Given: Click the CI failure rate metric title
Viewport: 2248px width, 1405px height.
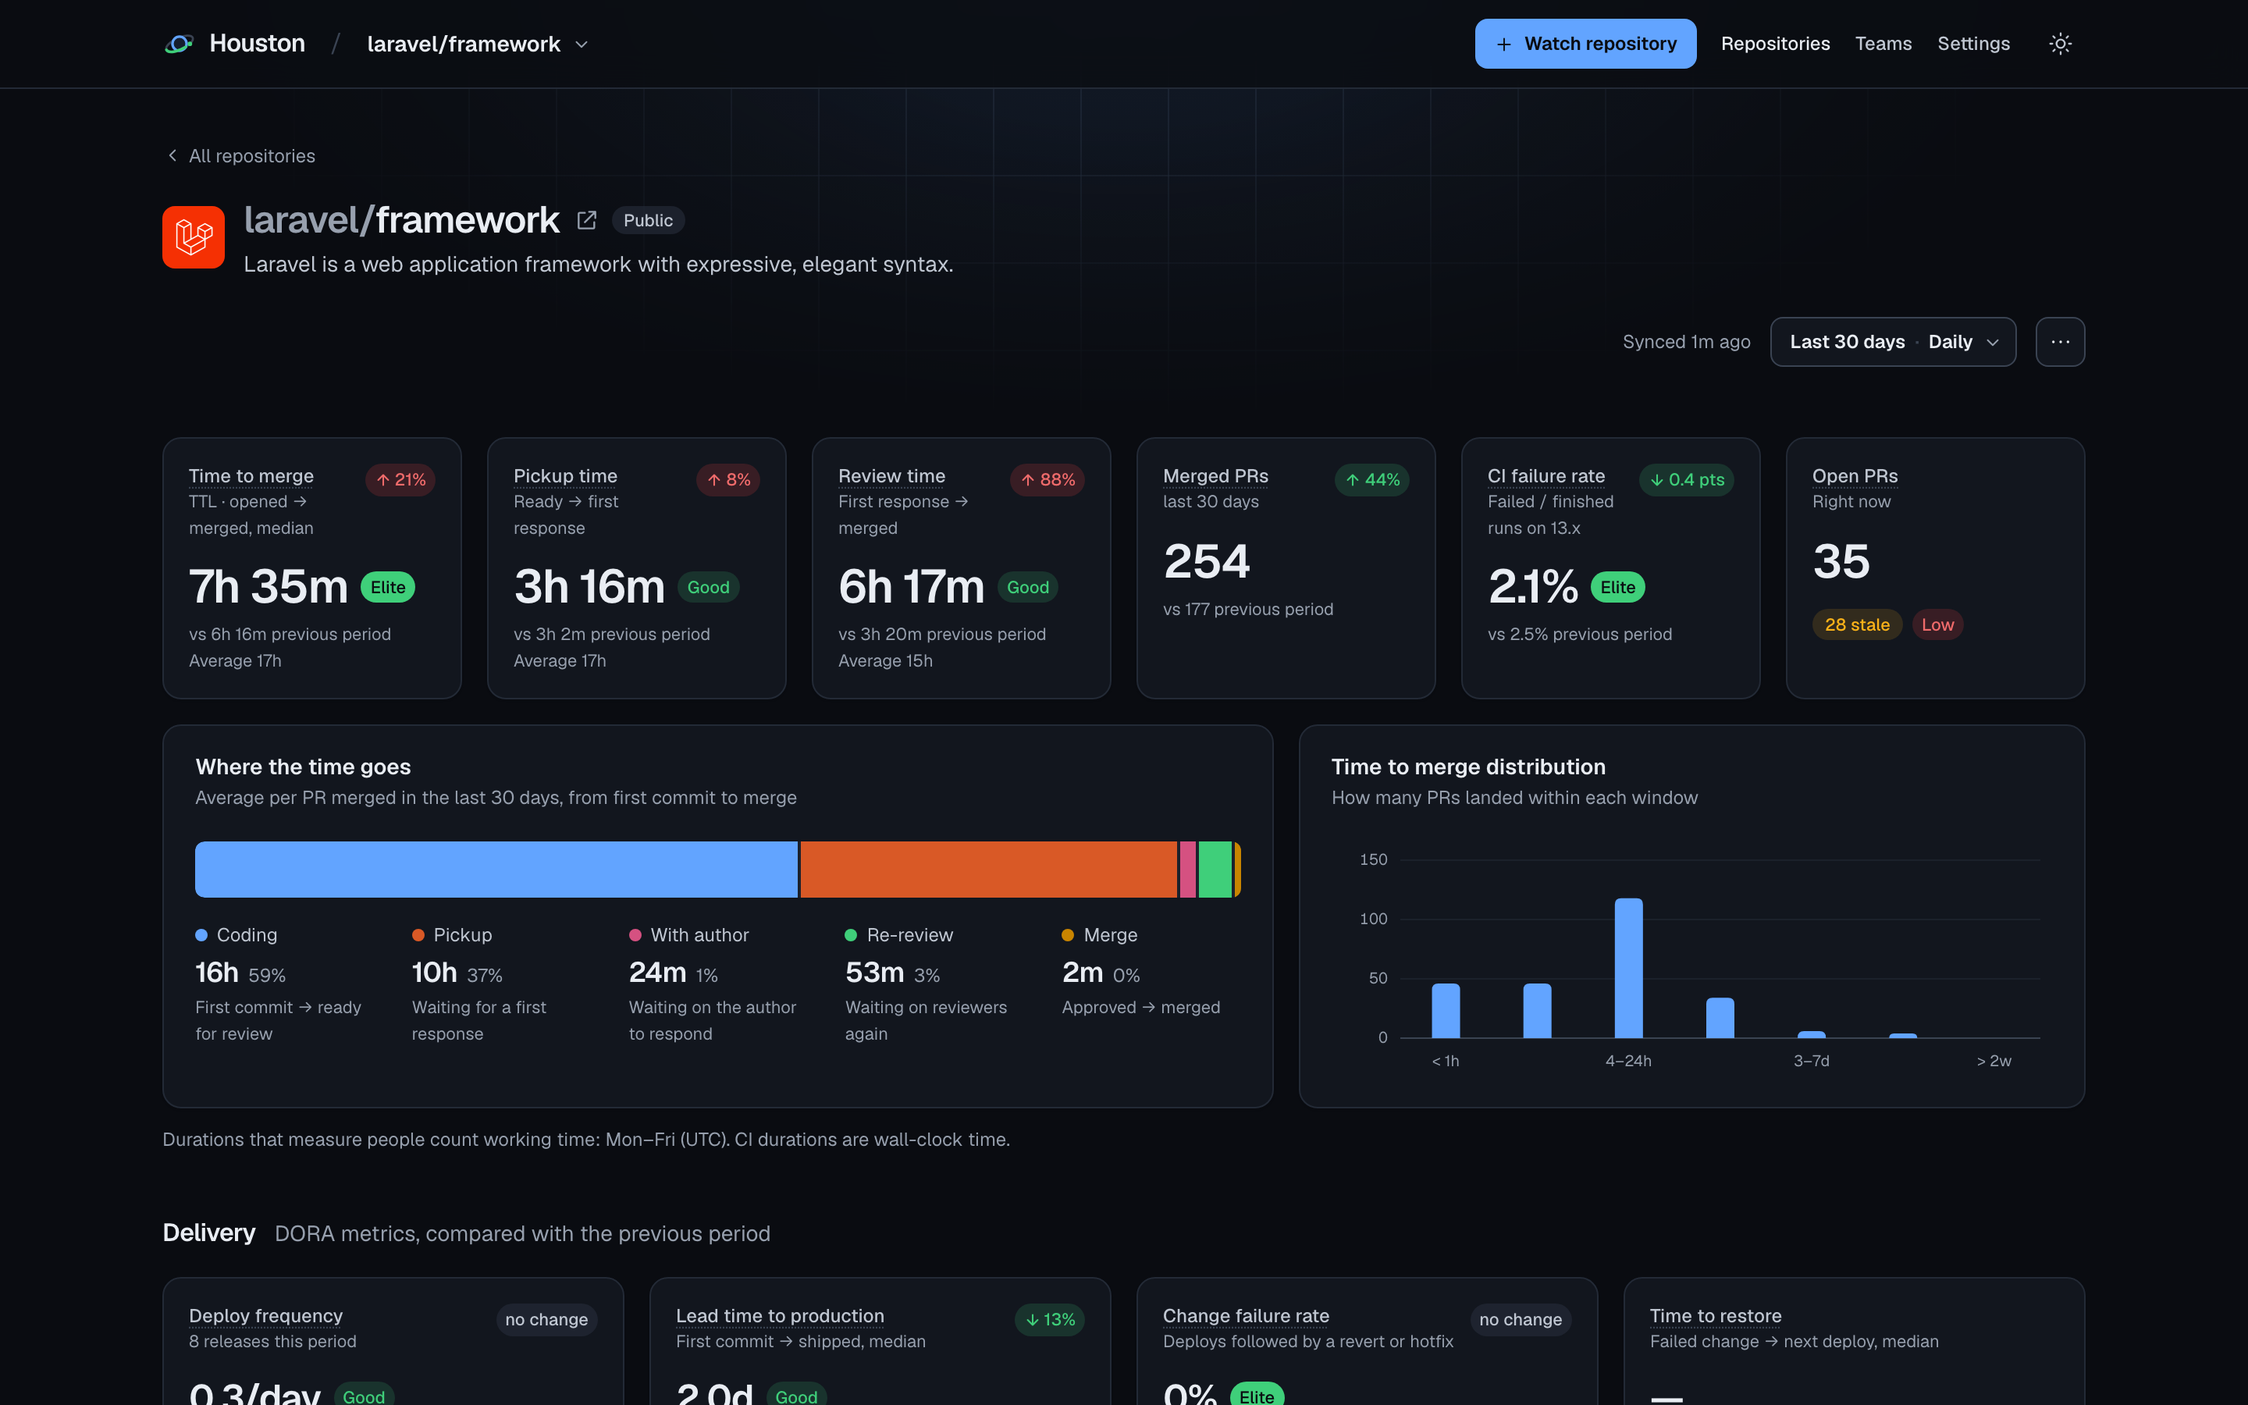Looking at the screenshot, I should [x=1545, y=476].
